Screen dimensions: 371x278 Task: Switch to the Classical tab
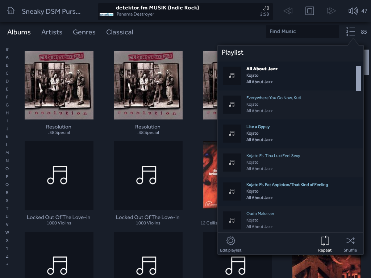(x=120, y=32)
